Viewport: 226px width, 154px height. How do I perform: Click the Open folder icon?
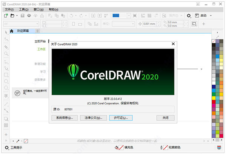pyautogui.click(x=12, y=15)
